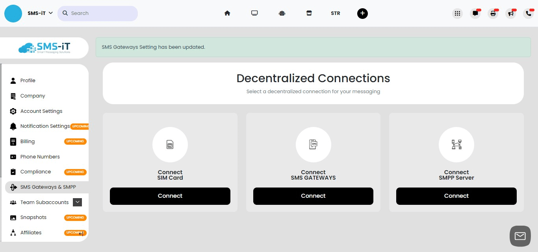This screenshot has height=252, width=538.
Task: Click the AI robot icon in navigation
Action: (x=282, y=13)
